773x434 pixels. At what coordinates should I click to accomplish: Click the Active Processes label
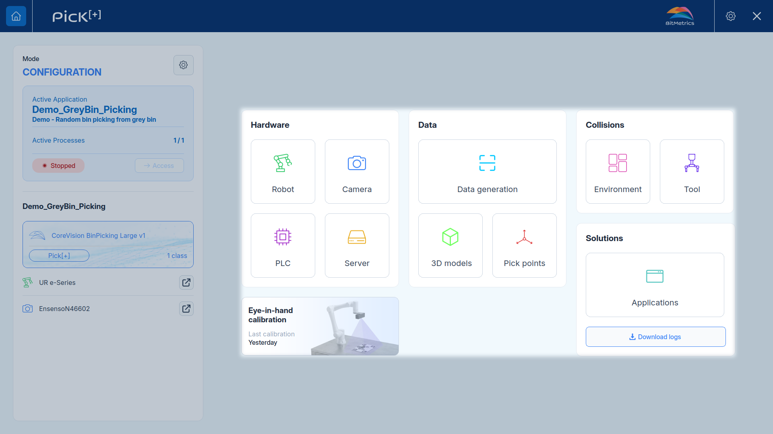click(58, 140)
